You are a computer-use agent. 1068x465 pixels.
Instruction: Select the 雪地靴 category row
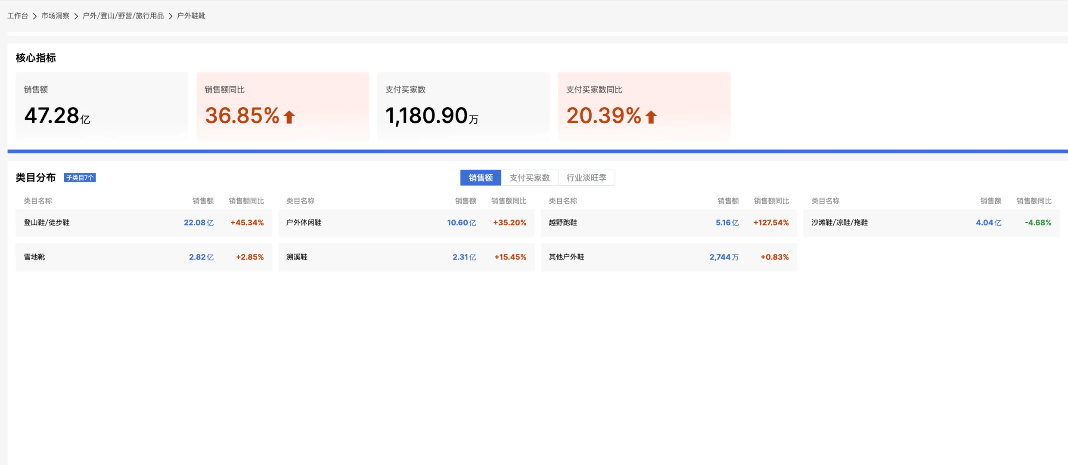click(x=144, y=257)
